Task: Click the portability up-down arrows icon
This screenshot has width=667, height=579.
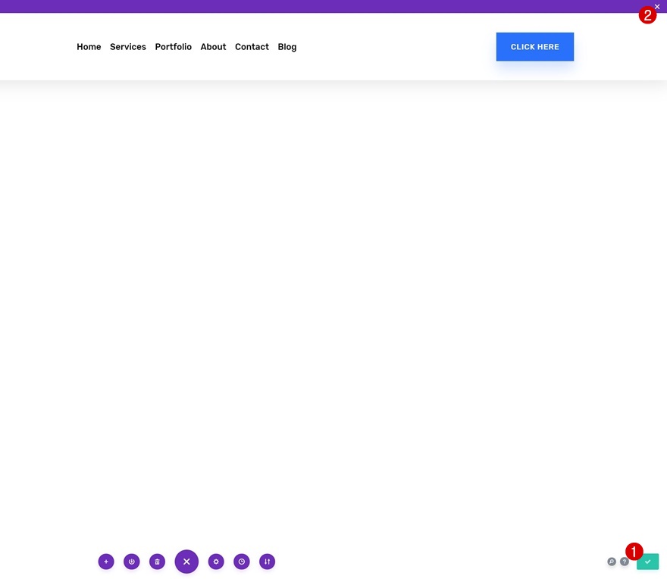Action: (x=267, y=562)
